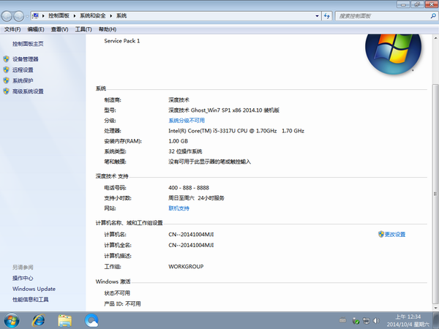This screenshot has width=439, height=329.
Task: Open the 工具(T) menu
Action: (83, 29)
